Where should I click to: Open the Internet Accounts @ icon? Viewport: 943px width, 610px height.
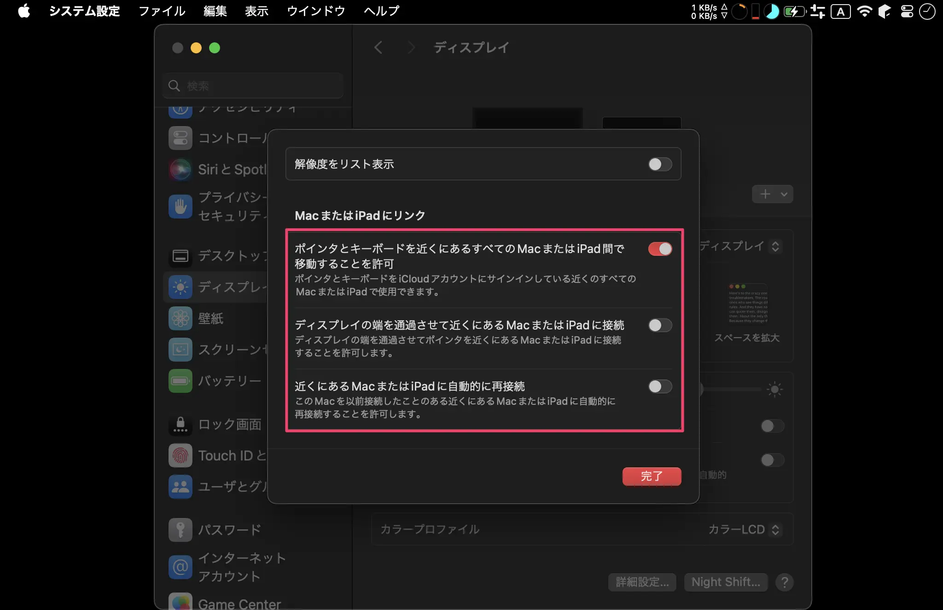coord(180,567)
